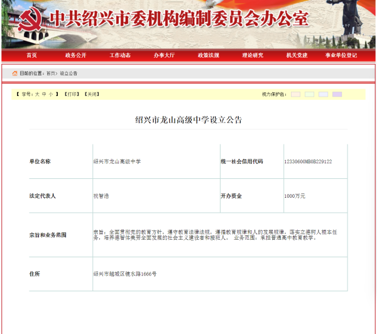This screenshot has height=334, width=377.
Task: Click the 关闭 close link
Action: pyautogui.click(x=92, y=94)
